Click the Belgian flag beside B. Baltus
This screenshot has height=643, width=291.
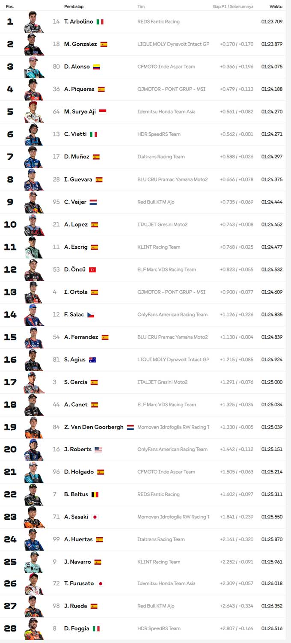(95, 494)
